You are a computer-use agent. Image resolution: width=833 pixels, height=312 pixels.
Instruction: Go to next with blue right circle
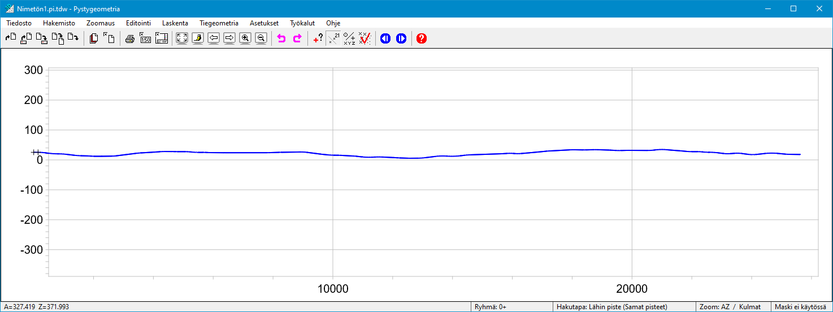click(x=401, y=38)
